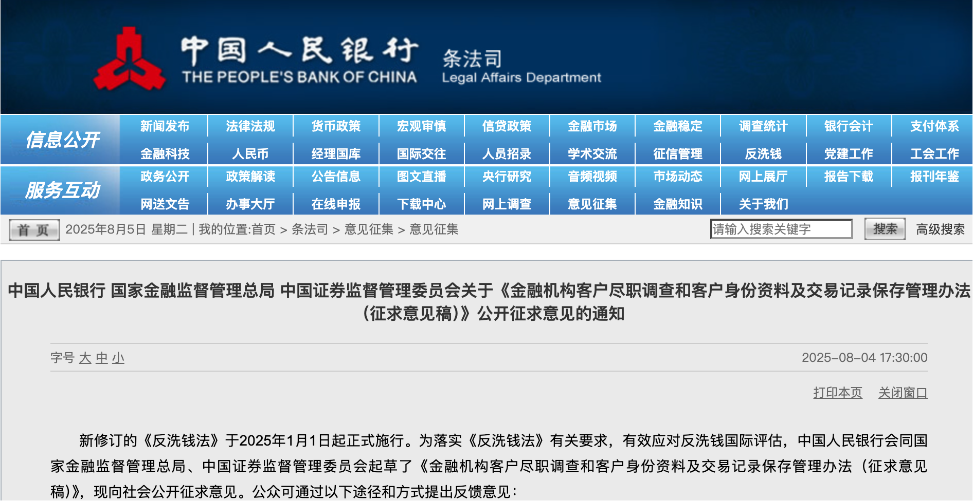Image resolution: width=973 pixels, height=501 pixels.
Task: Open 金融知识 navigation link
Action: [x=678, y=204]
